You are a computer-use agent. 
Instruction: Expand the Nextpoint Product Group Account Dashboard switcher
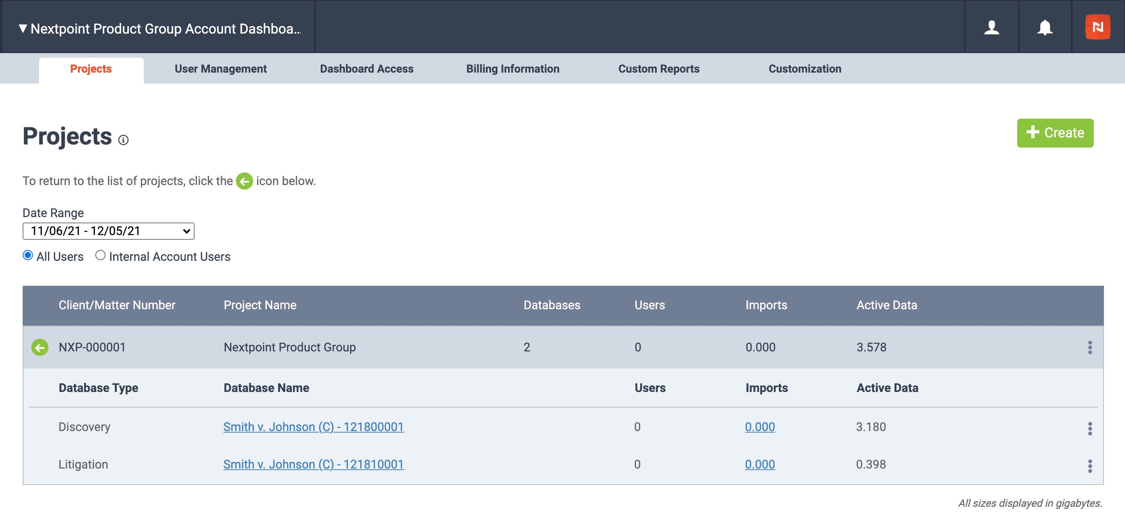159,29
